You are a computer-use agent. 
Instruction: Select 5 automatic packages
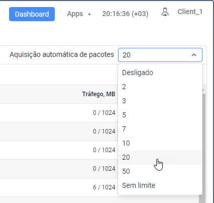click(x=160, y=115)
